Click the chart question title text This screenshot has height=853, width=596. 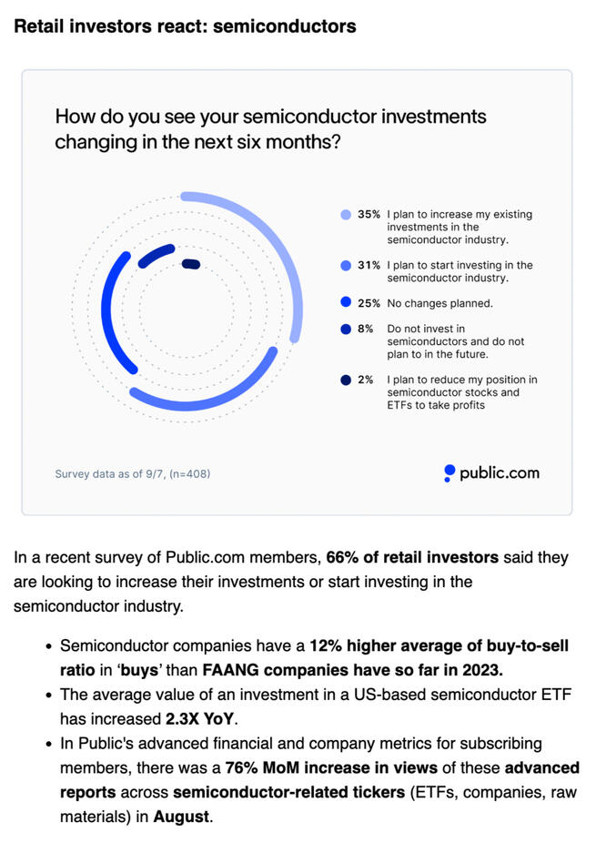tap(270, 129)
